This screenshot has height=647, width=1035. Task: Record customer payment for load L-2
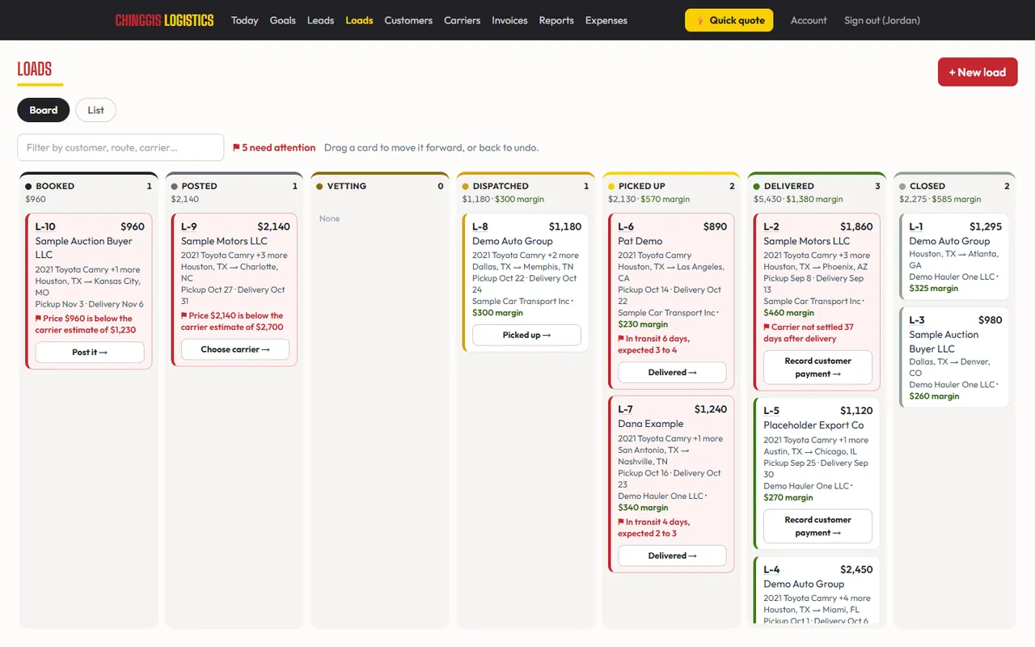817,367
